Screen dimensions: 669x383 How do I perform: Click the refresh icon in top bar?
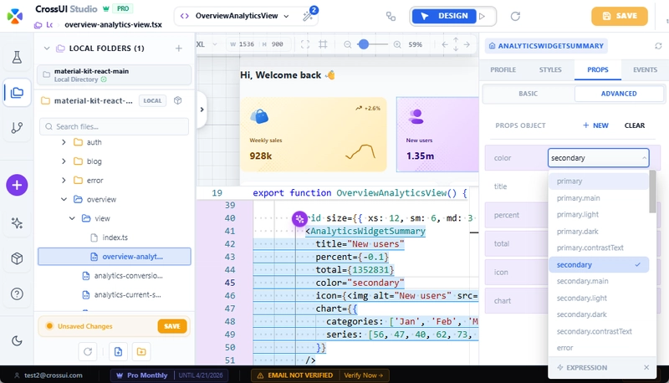click(515, 16)
